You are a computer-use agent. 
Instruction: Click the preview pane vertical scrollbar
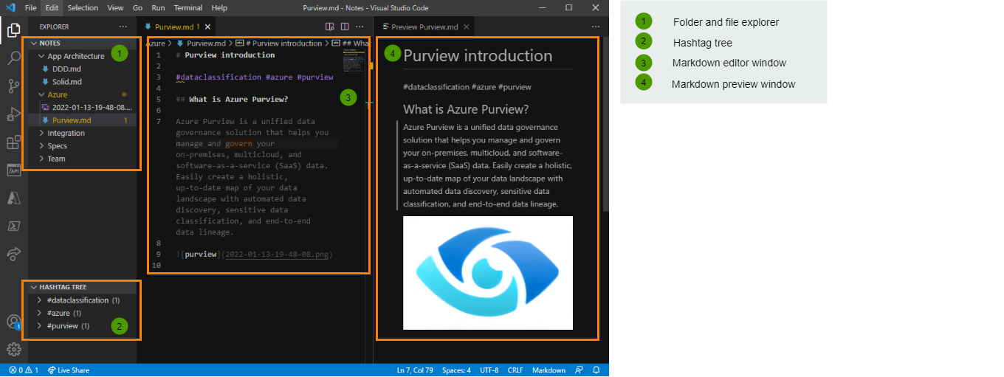tap(606, 125)
